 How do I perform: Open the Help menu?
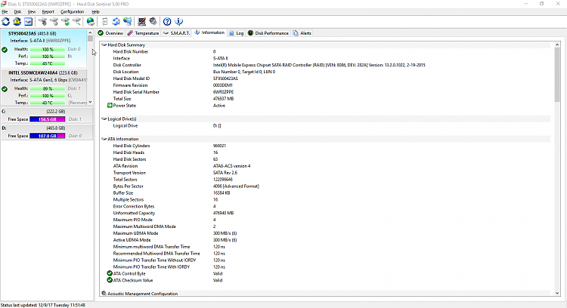click(95, 11)
